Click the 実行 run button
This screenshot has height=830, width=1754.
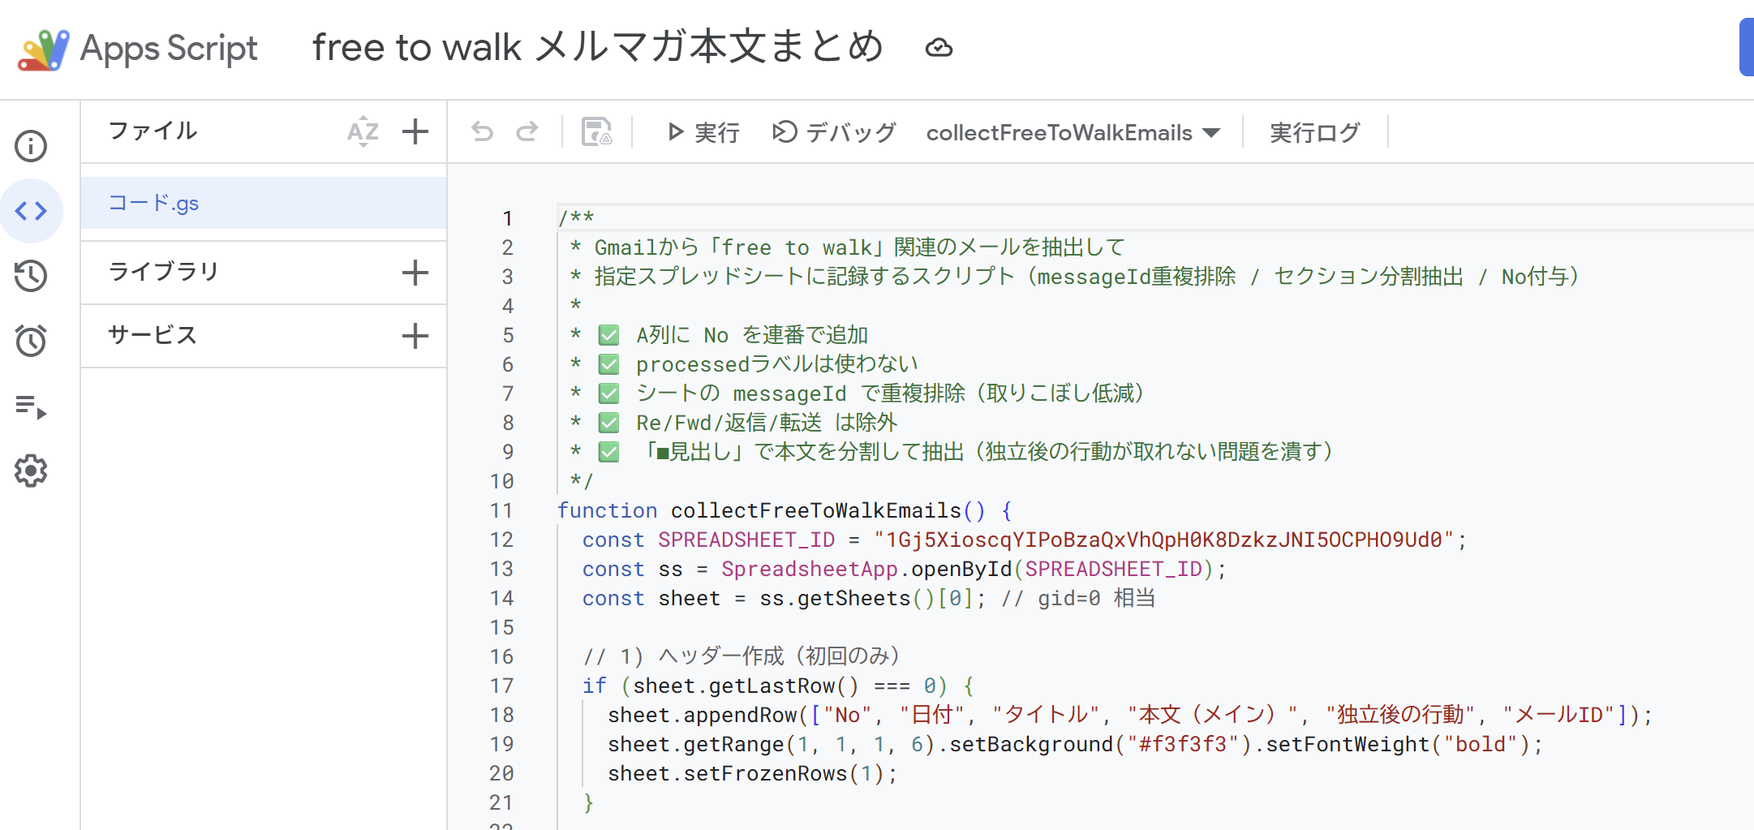[x=703, y=132]
